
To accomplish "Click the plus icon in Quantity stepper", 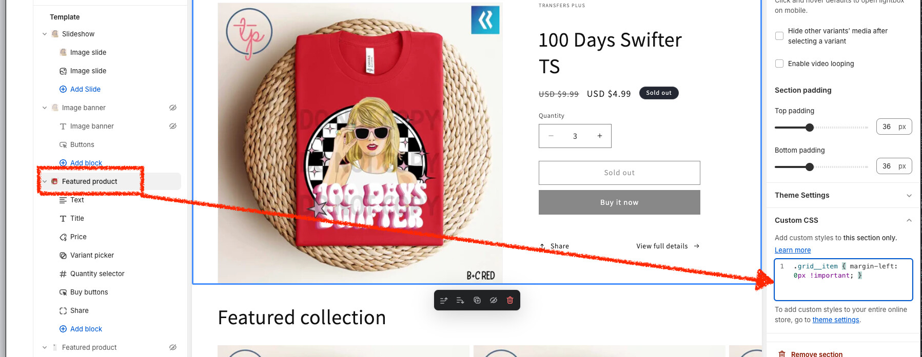I will pos(599,136).
